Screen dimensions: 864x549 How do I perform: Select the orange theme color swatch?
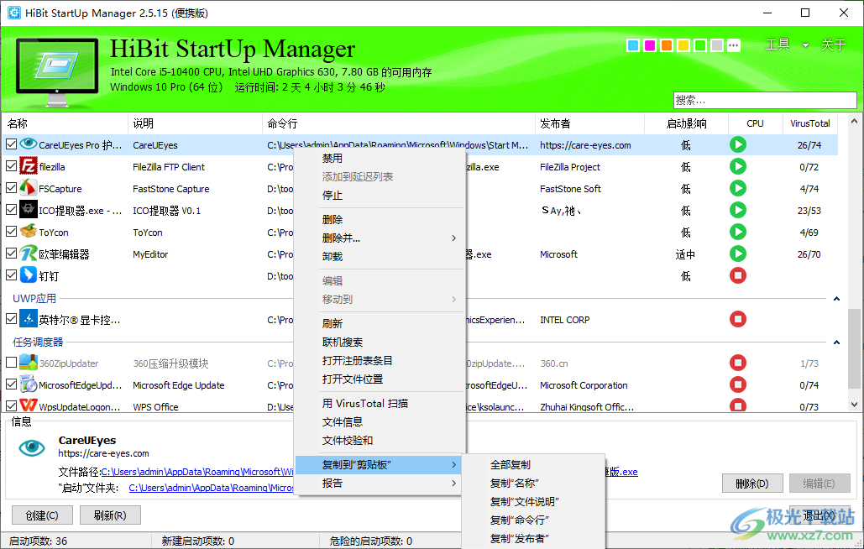pos(666,45)
